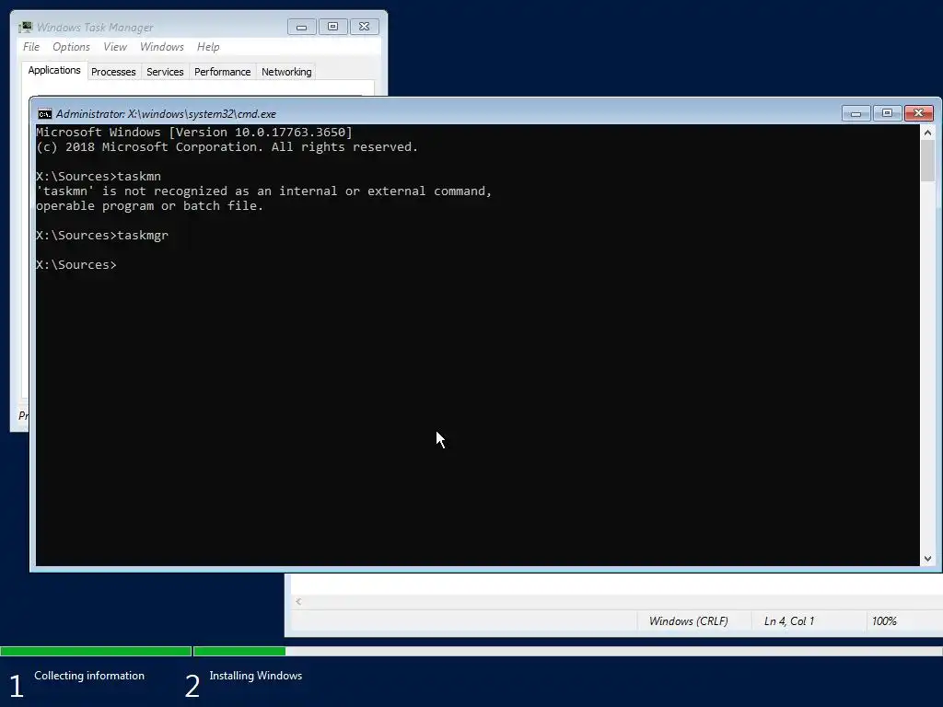
Task: Click the cmd.exe window title text
Action: click(x=166, y=114)
